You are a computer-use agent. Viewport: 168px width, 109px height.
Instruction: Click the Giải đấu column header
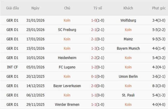(12, 8)
